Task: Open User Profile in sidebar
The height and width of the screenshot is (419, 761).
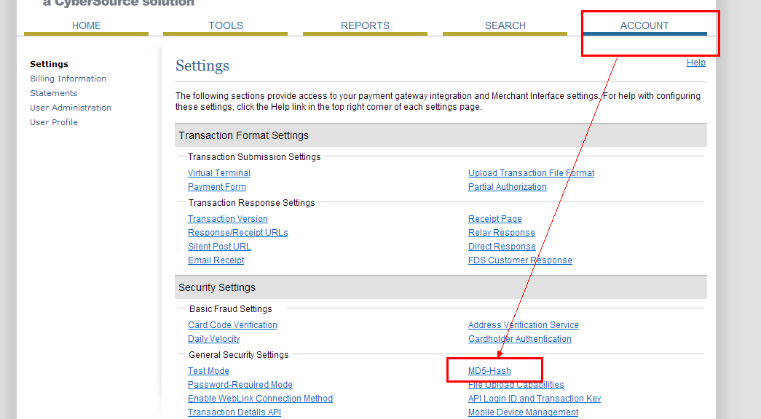Action: click(54, 122)
